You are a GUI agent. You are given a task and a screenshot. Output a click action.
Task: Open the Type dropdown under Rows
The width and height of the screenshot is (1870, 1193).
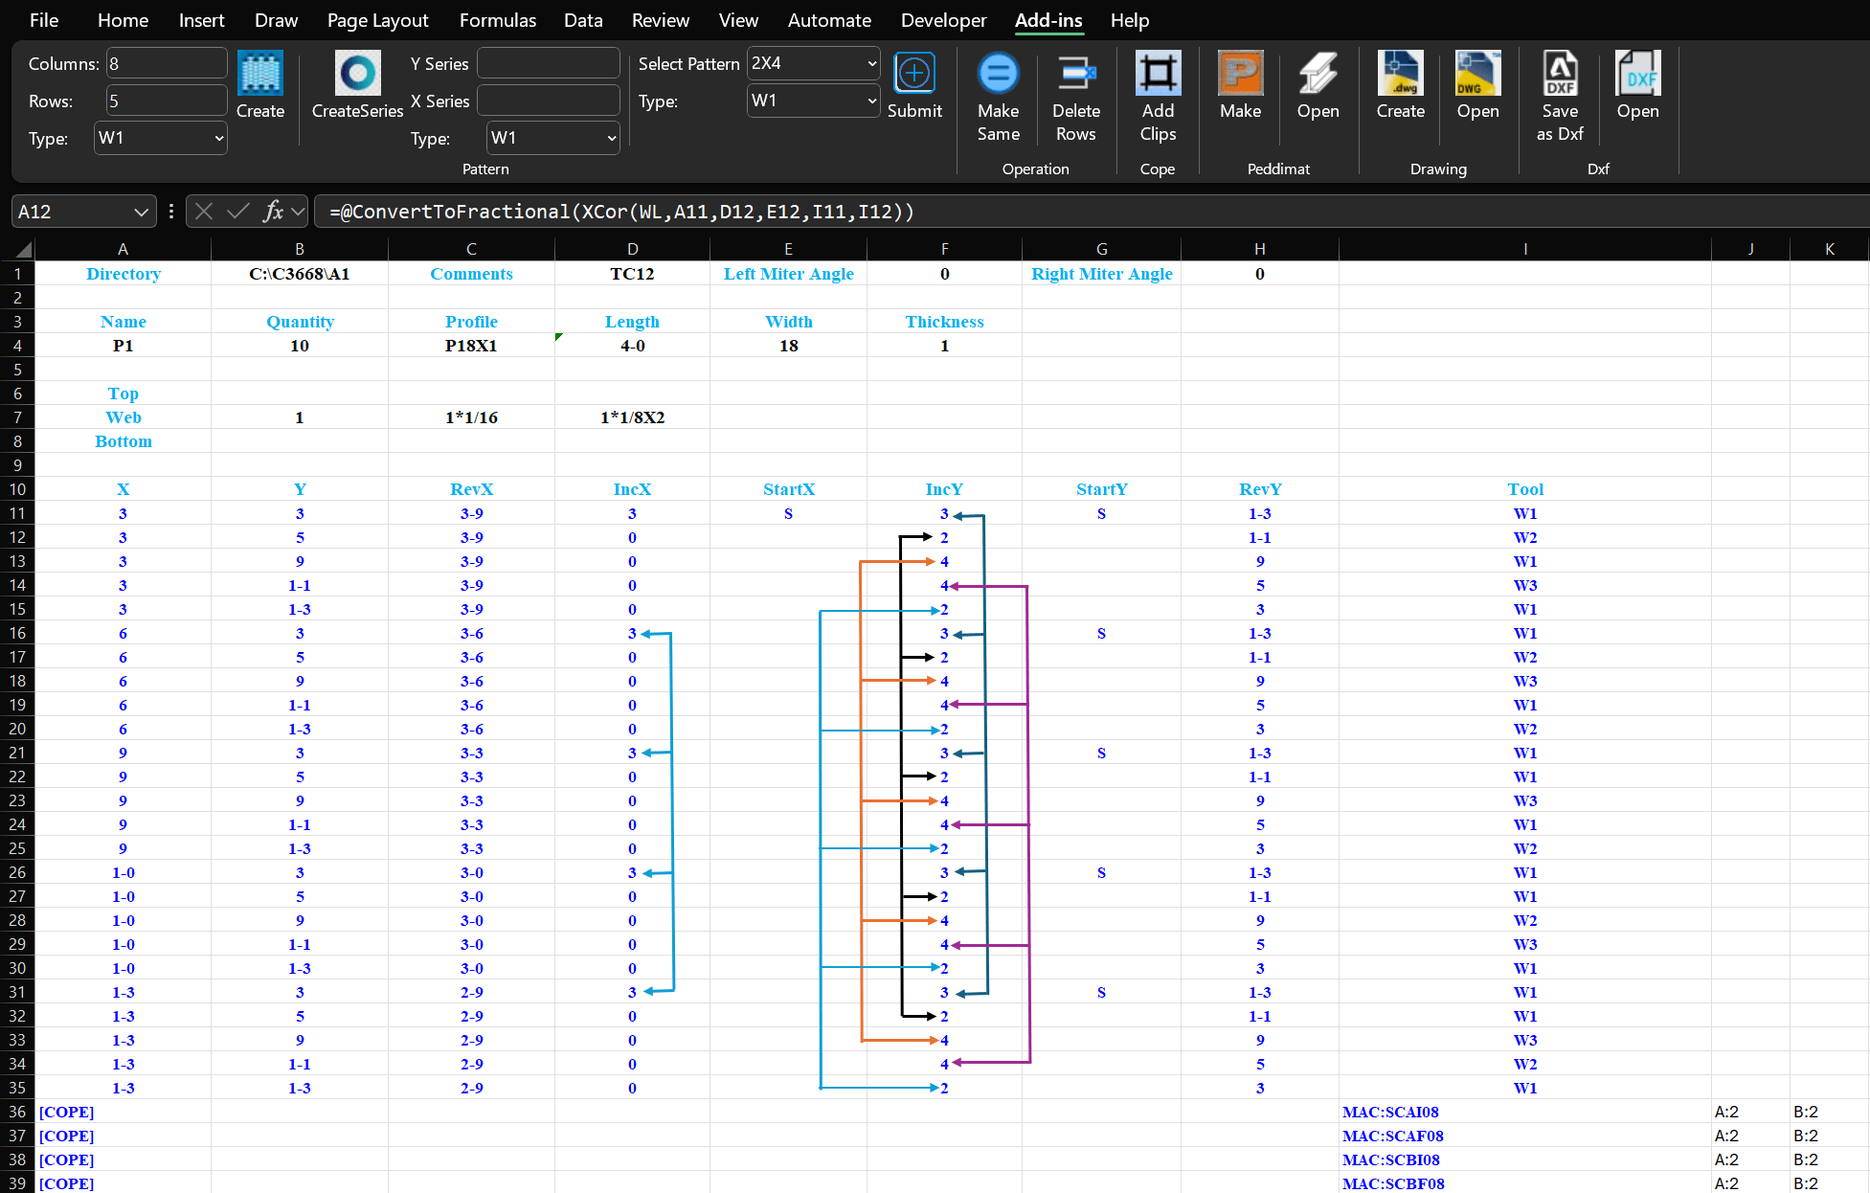tap(218, 138)
